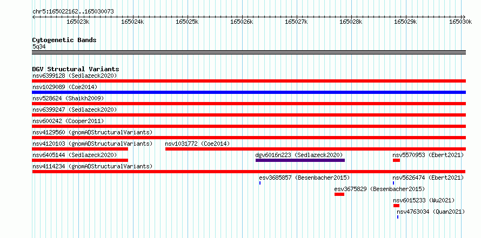Open the nsv4120103 (gnomADStructuralVariants) label
481x238 pixels.
coord(92,144)
